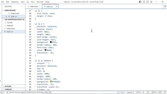
Task: Open File menu
Action: pos(3,2)
